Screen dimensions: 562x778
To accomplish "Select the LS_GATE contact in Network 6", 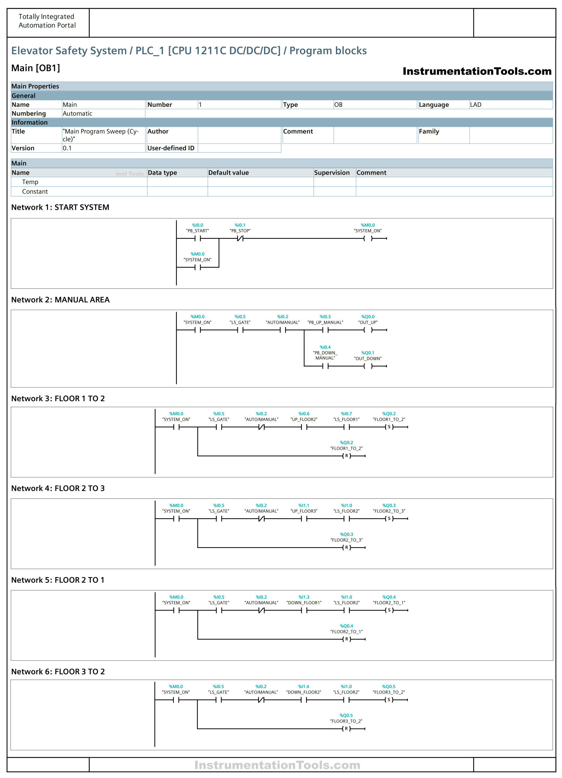I will pyautogui.click(x=219, y=700).
